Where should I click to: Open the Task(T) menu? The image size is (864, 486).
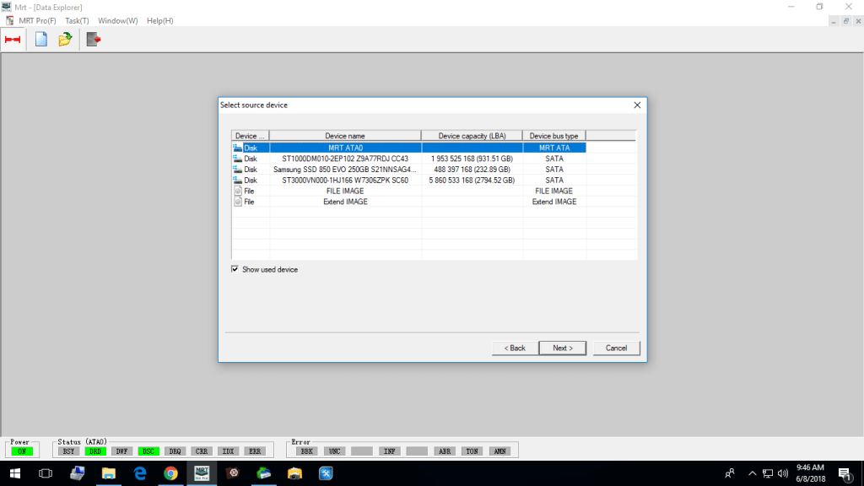coord(77,20)
